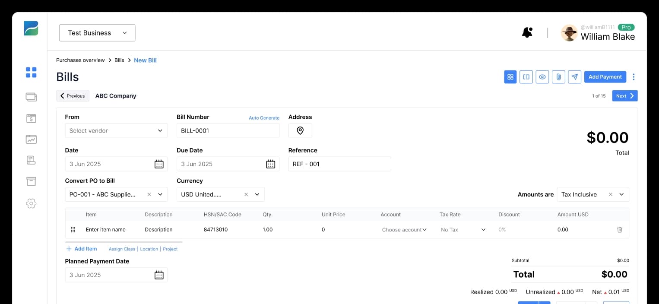Attach a file with the paperclip icon
659x304 pixels.
tap(558, 76)
